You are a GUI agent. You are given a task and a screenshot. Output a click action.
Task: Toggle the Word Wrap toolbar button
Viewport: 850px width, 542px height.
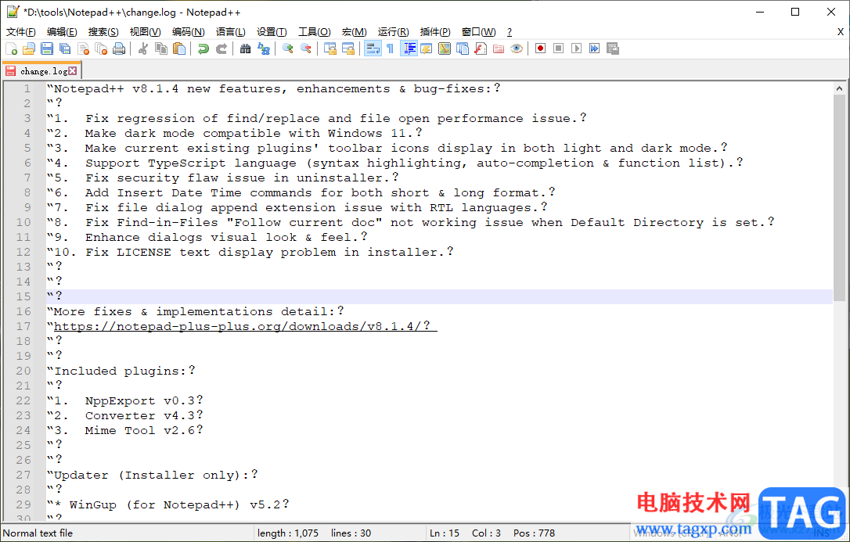click(373, 48)
